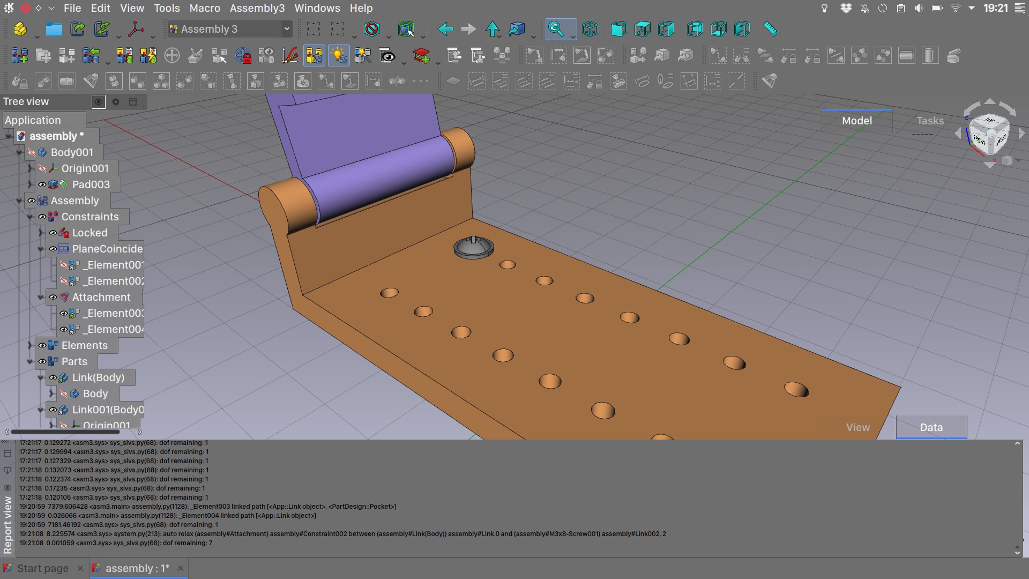Collapse the Constraints tree branch
Image resolution: width=1029 pixels, height=579 pixels.
click(x=31, y=217)
